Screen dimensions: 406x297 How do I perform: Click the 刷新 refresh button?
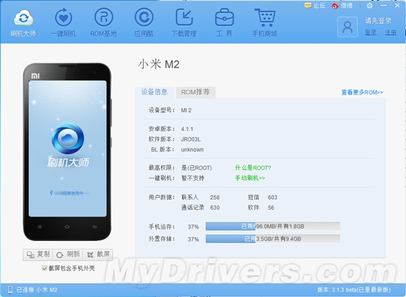[68, 254]
